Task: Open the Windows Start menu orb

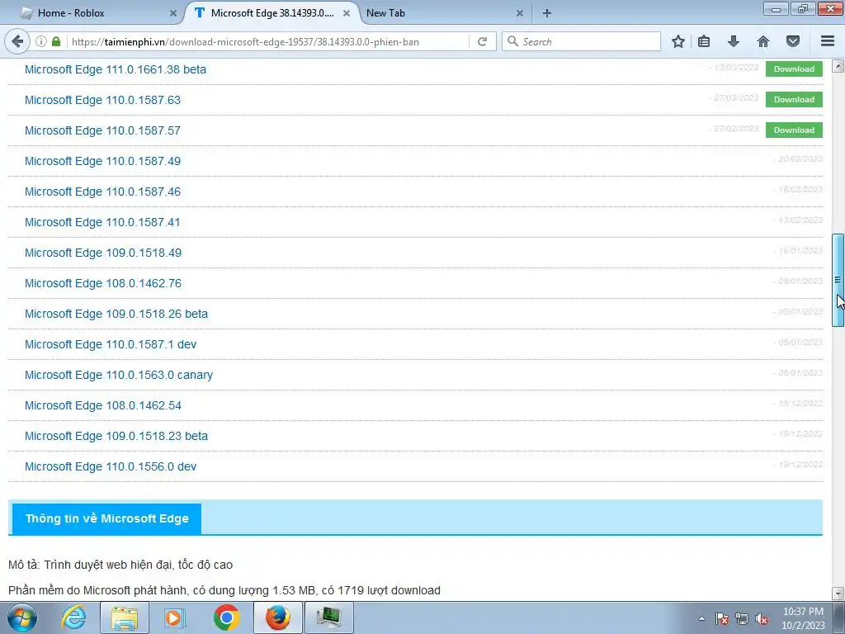Action: coord(22,617)
